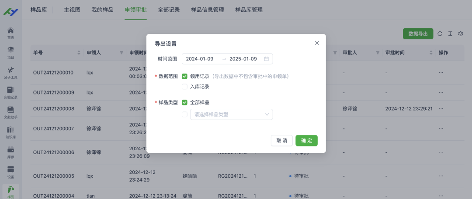Viewport: 472px width, 199px height.
Task: Sort by 审批时间 column arrows
Action: tap(431, 53)
